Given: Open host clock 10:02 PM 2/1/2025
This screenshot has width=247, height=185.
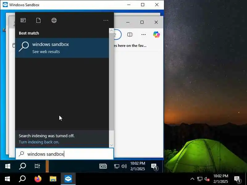Looking at the screenshot, I should click(221, 179).
